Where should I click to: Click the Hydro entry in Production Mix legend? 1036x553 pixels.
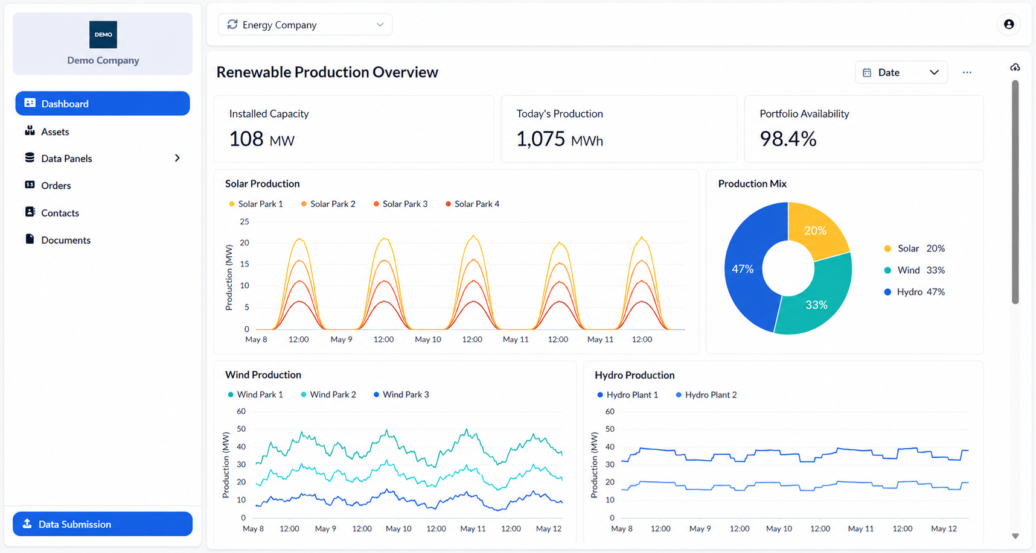[x=914, y=292]
